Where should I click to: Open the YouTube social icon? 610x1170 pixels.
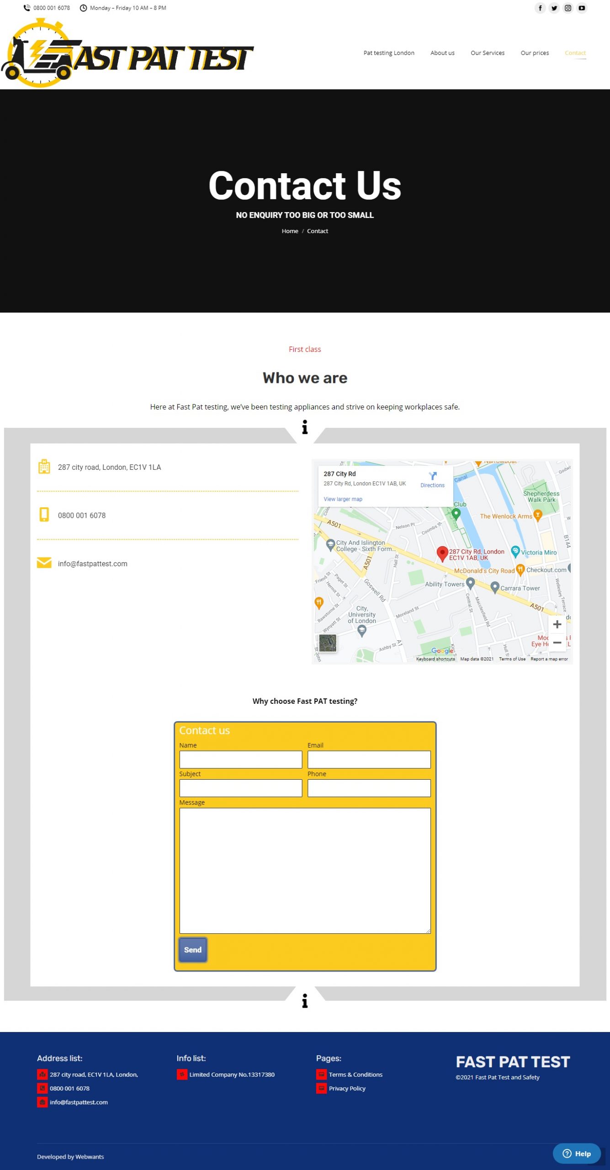[582, 8]
